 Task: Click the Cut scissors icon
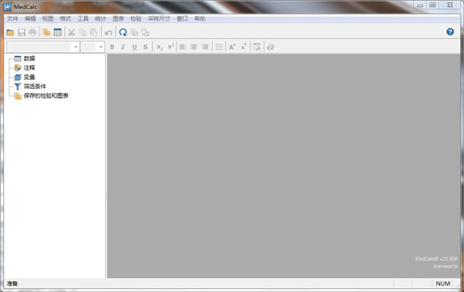[x=71, y=33]
